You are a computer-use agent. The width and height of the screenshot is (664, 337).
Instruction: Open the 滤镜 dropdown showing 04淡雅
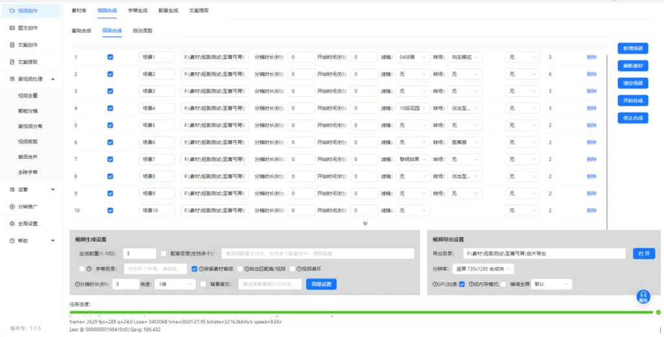click(x=412, y=57)
